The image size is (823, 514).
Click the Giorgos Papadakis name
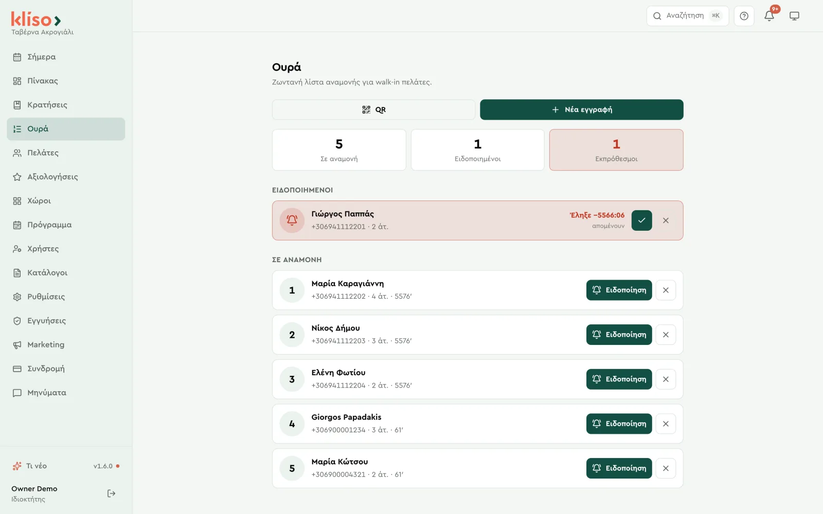[346, 417]
